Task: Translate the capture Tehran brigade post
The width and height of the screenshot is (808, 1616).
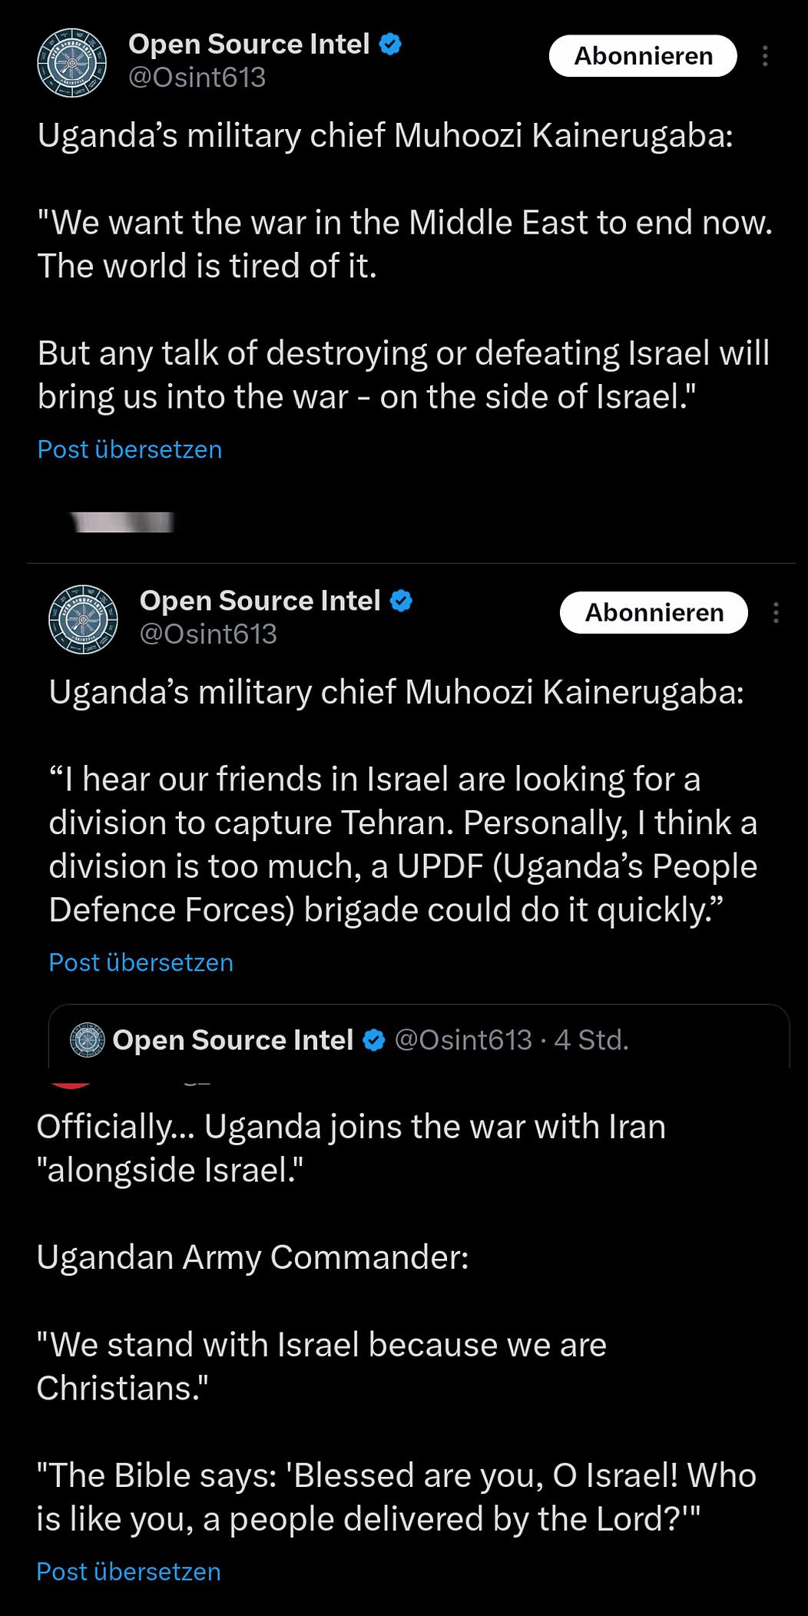Action: [x=141, y=962]
